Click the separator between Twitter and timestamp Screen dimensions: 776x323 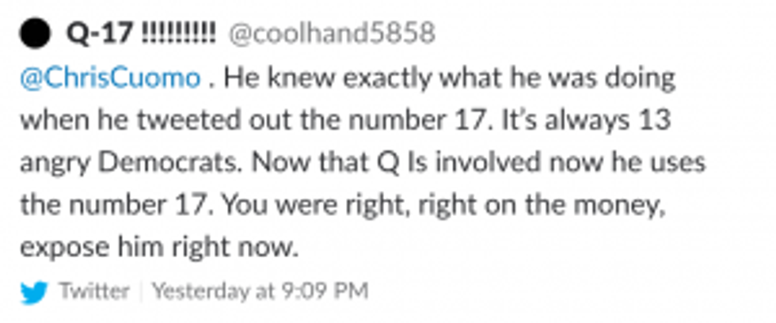[x=141, y=291]
